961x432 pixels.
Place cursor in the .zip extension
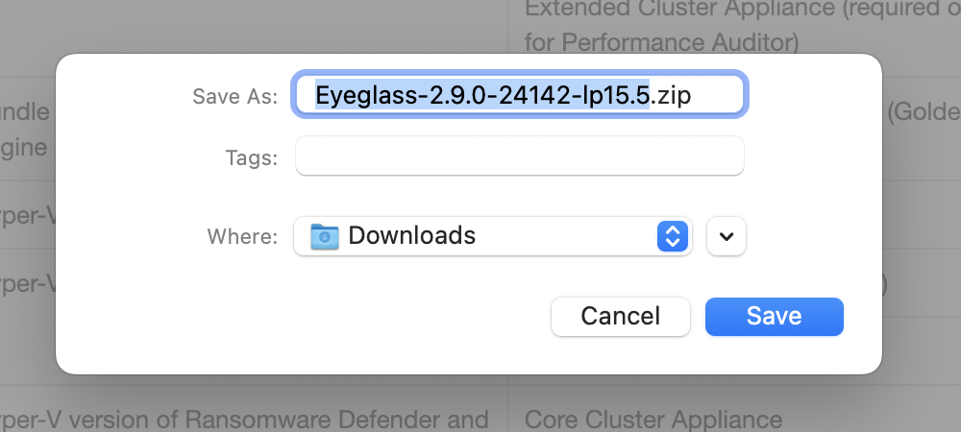[673, 96]
